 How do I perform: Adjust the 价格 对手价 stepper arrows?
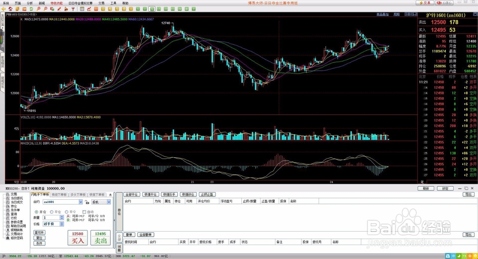click(x=62, y=224)
